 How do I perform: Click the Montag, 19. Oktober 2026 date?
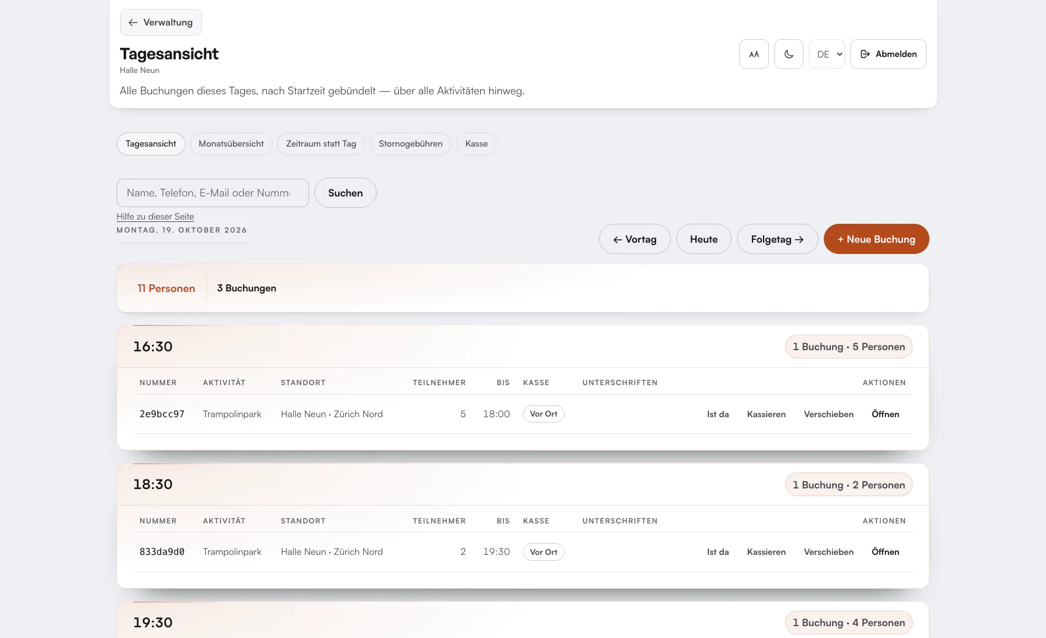pyautogui.click(x=182, y=230)
